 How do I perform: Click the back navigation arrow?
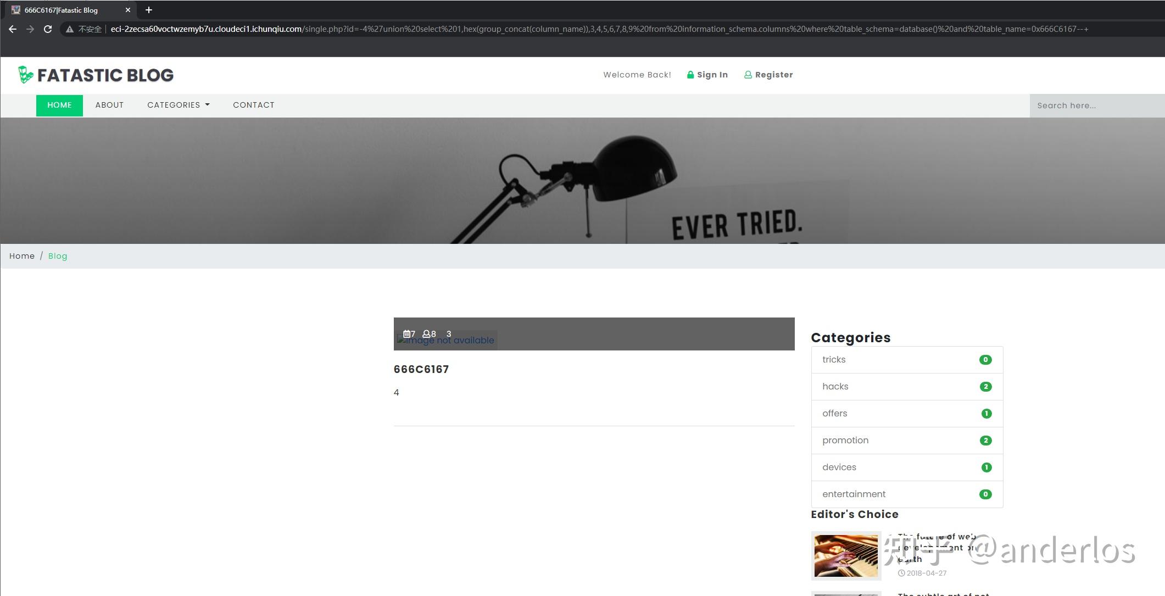click(12, 29)
